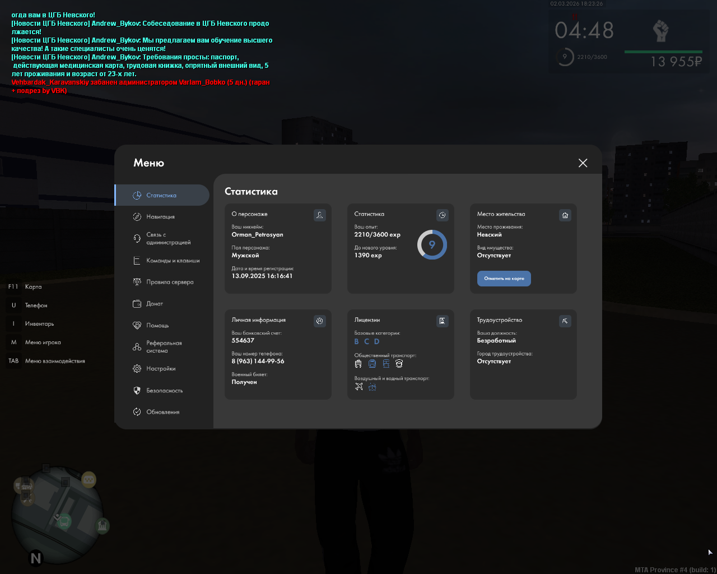Click the level 9 experience progress ring
Image resolution: width=717 pixels, height=574 pixels.
(x=432, y=245)
